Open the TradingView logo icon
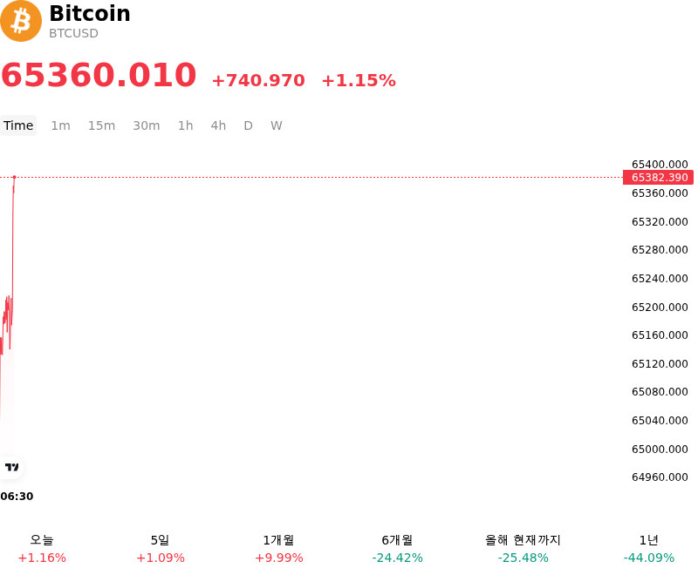 point(11,467)
